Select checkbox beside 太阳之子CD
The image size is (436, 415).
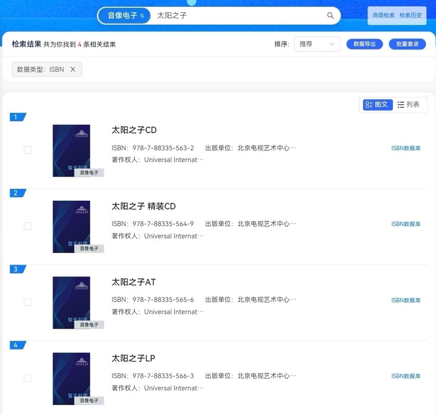tap(27, 150)
